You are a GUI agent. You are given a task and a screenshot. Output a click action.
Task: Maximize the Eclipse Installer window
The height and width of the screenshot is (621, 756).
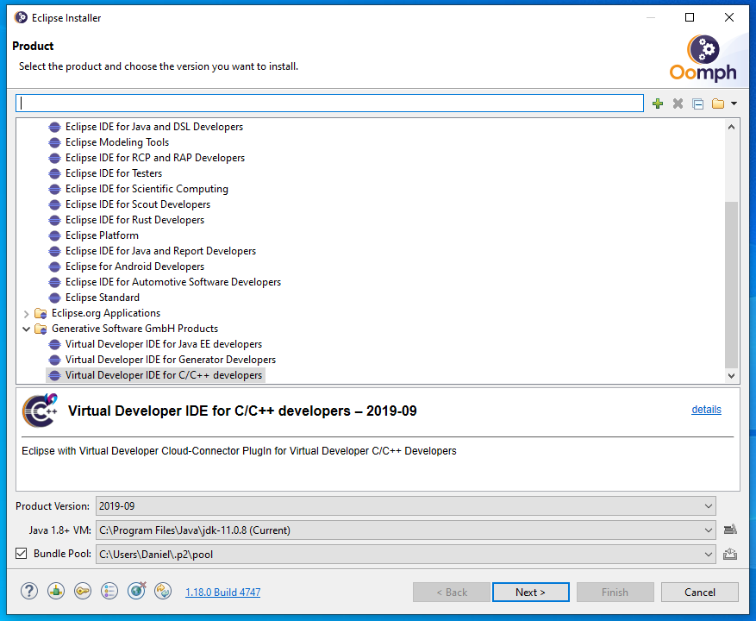pos(690,18)
